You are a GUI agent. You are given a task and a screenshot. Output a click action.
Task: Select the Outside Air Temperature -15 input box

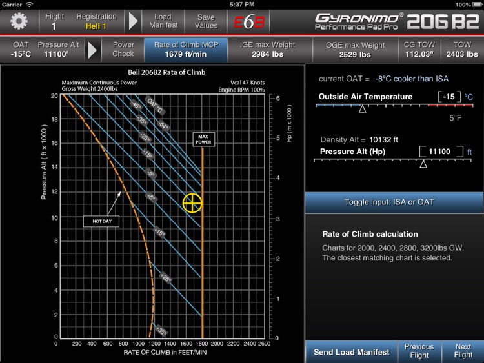coord(449,97)
